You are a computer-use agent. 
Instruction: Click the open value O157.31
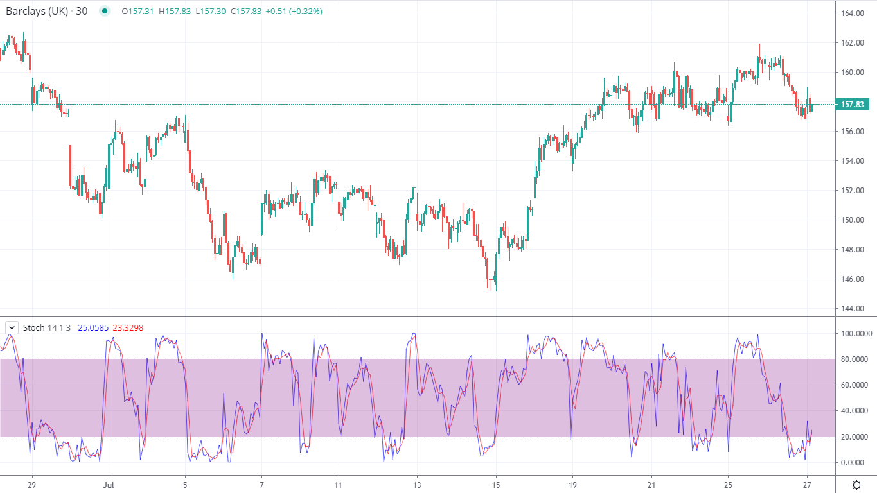click(137, 12)
